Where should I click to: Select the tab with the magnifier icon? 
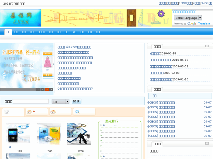(x=84, y=112)
